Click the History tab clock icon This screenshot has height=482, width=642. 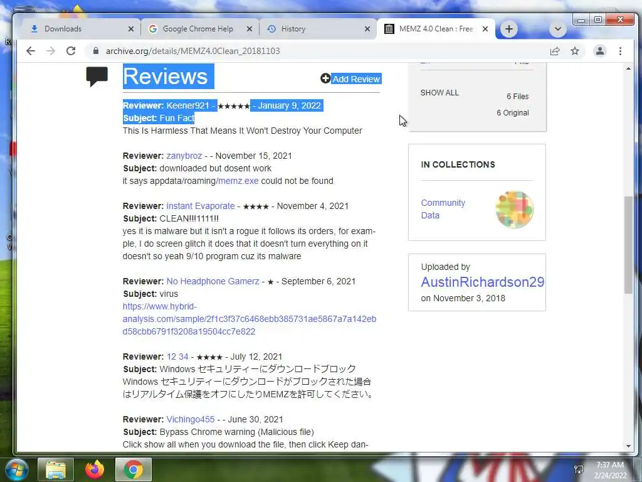pos(271,29)
